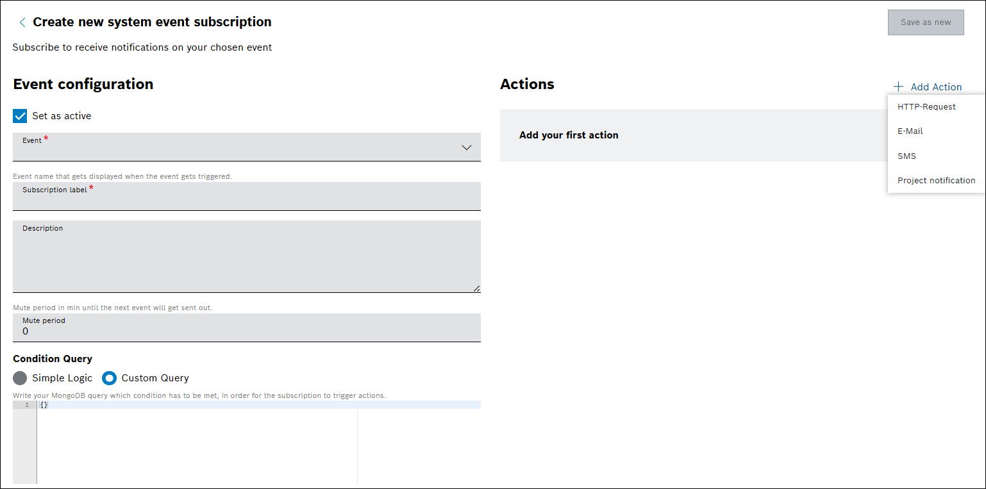Focus the Subscription label input field
986x489 pixels.
pyautogui.click(x=246, y=200)
